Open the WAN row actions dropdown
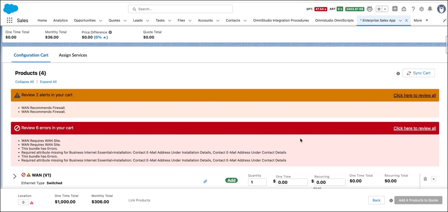 434,179
